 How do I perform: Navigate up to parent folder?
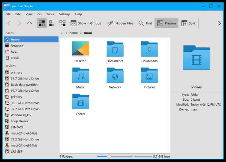tap(30, 23)
